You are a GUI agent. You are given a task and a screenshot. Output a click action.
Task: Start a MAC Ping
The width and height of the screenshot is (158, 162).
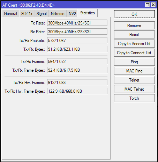tap(134, 71)
